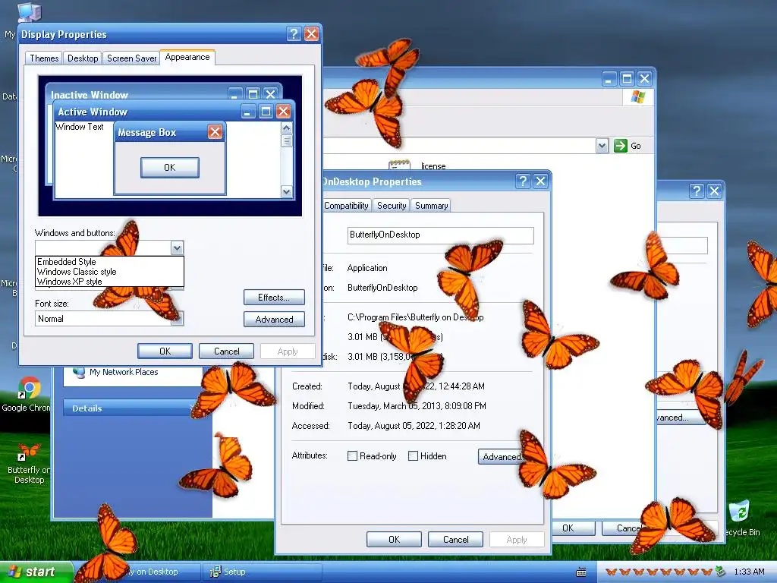Select the Appearance tab
The image size is (777, 583).
(187, 57)
